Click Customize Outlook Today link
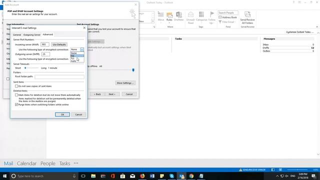Image resolution: width=320 pixels, height=180 pixels. (x=299, y=32)
